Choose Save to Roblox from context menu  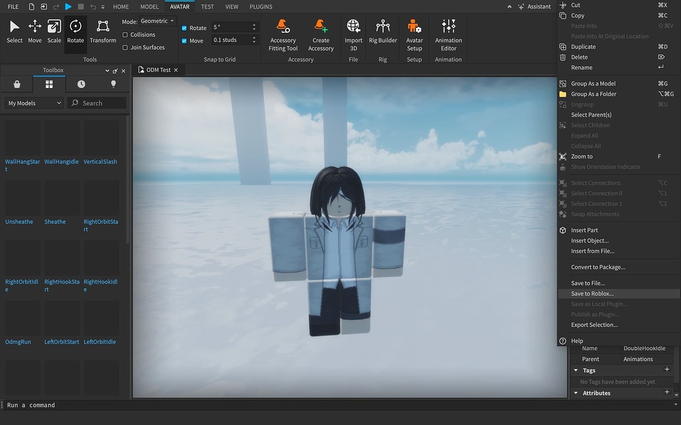coord(593,293)
